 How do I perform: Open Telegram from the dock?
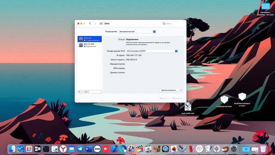(x=80, y=149)
